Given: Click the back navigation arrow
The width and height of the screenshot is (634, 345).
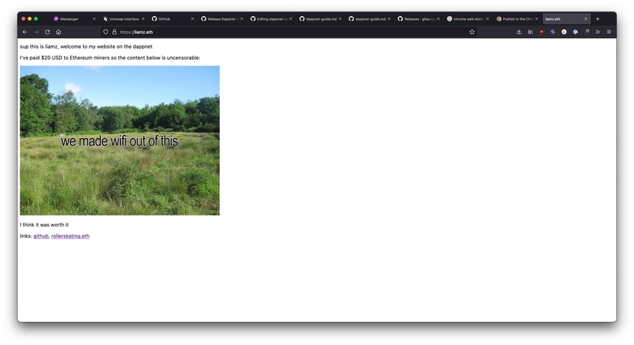Looking at the screenshot, I should click(25, 32).
